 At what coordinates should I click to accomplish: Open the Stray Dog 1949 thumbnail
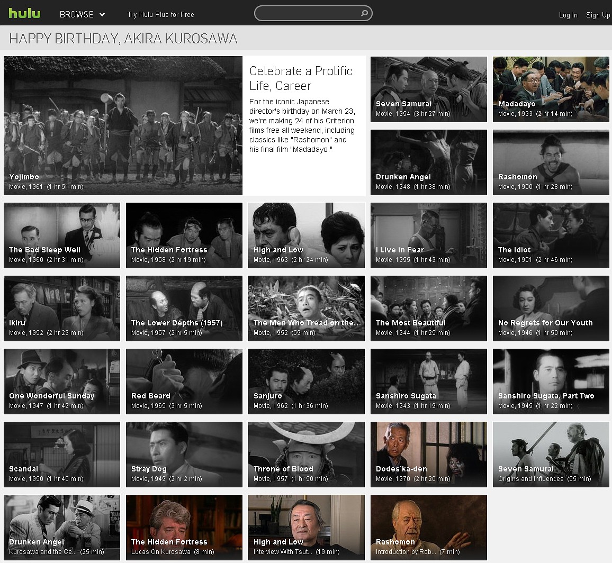(x=184, y=454)
